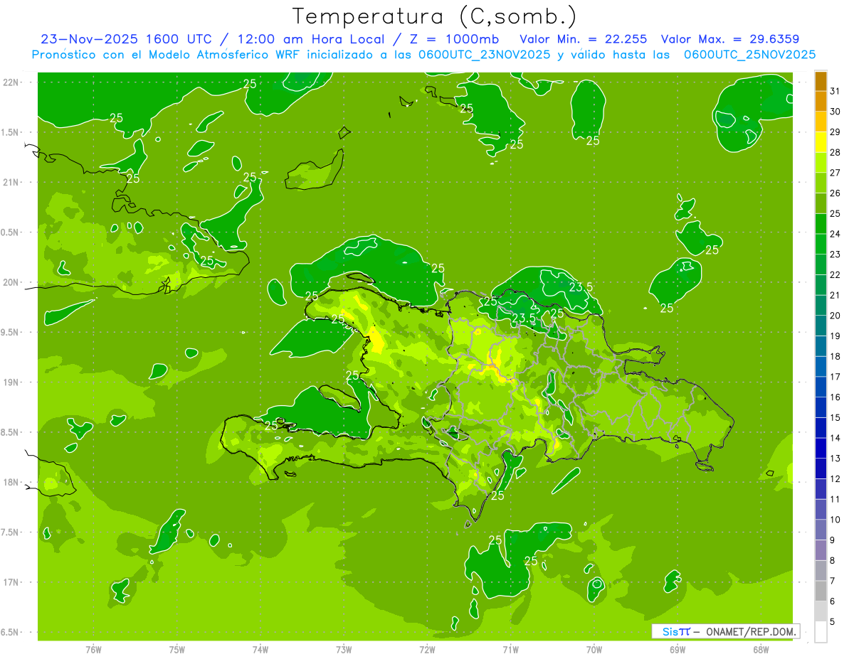Select the yellow colorbar segment between 28 and 29
The height and width of the screenshot is (659, 854).
pyautogui.click(x=821, y=142)
